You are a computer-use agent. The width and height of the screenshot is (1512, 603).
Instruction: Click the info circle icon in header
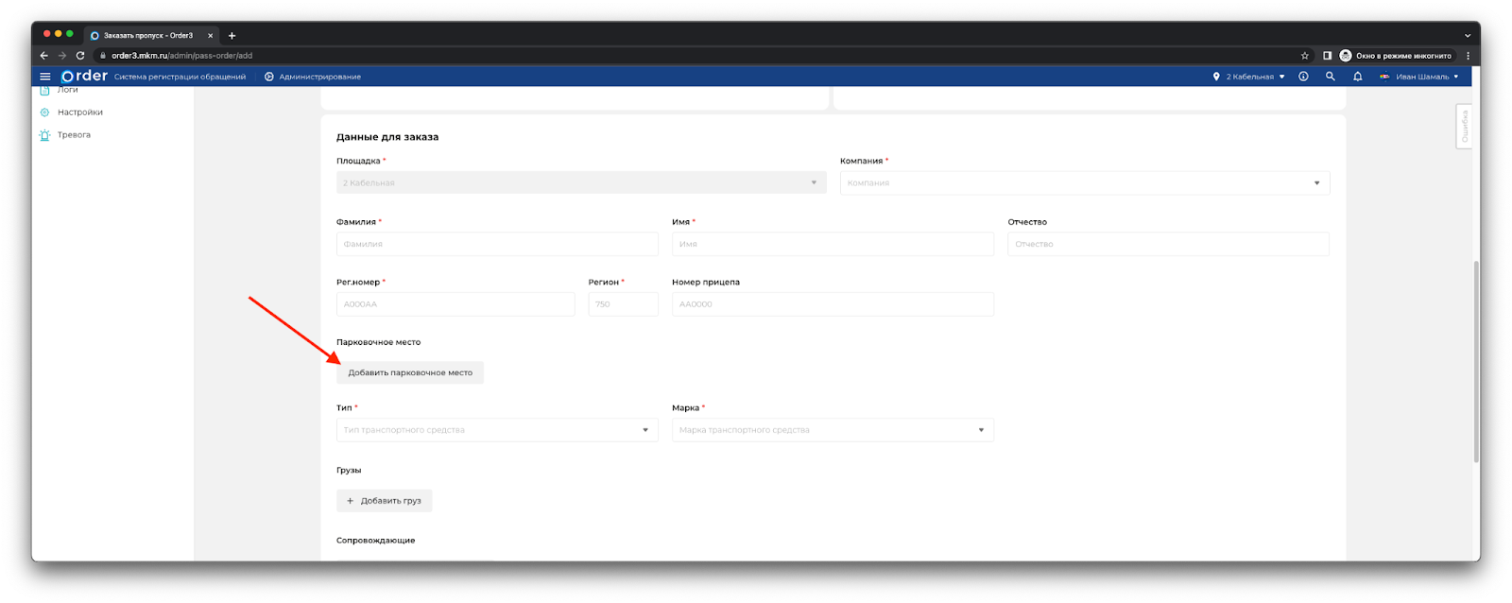point(1303,77)
